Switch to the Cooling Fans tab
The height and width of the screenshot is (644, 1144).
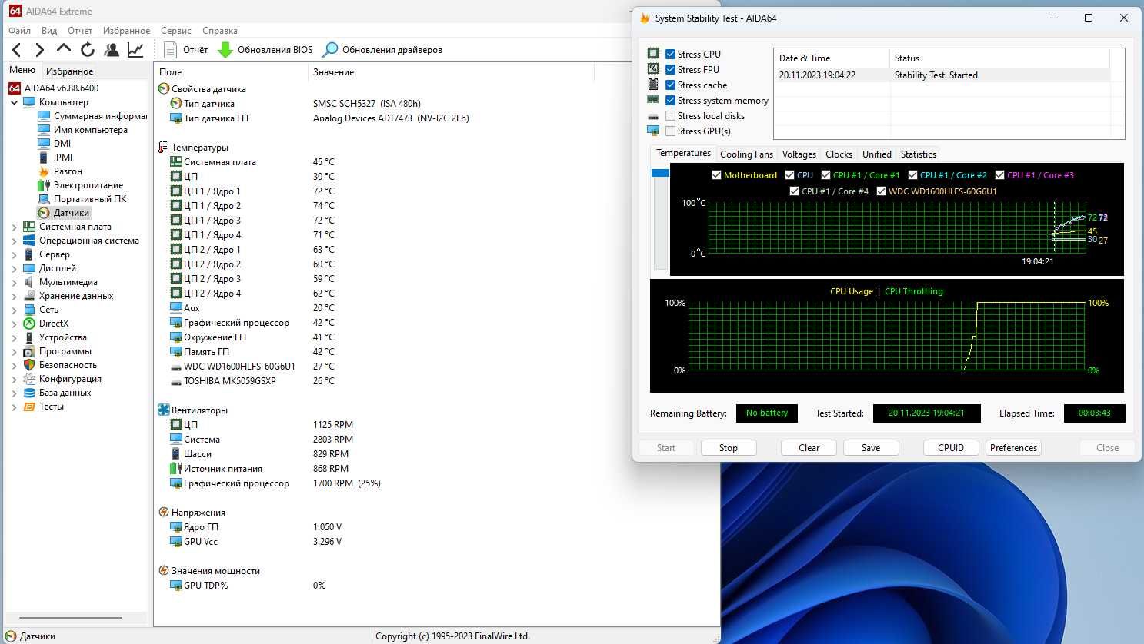(746, 154)
